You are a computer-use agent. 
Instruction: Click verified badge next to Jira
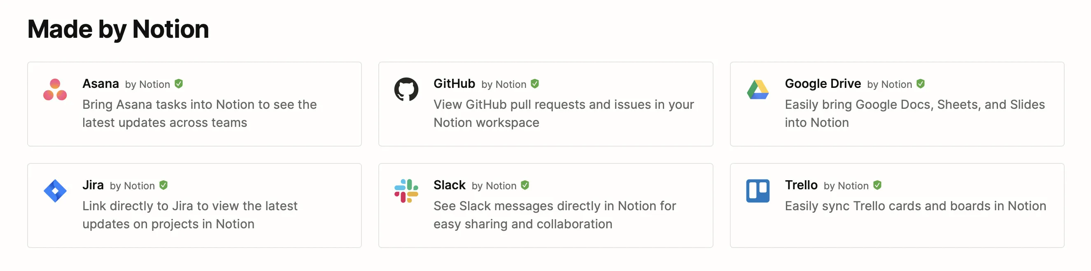163,185
